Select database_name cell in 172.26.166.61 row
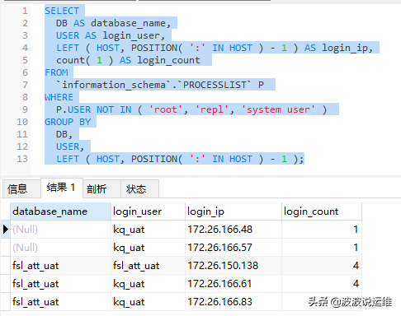 click(x=60, y=284)
